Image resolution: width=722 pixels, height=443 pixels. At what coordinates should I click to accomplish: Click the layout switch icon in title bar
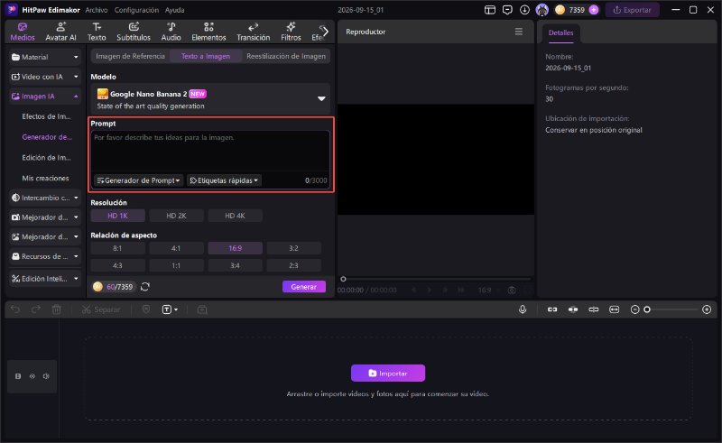pos(490,10)
